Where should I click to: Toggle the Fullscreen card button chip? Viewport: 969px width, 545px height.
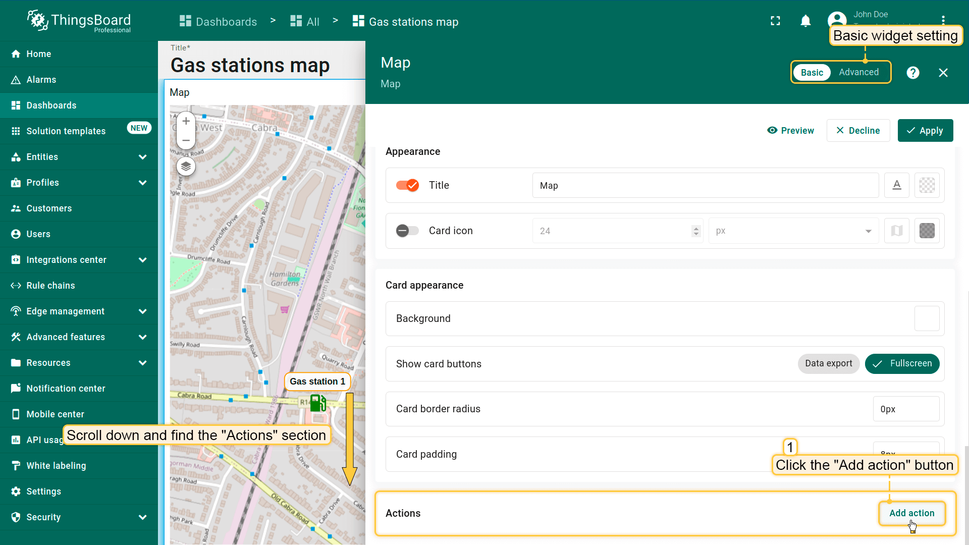point(902,363)
